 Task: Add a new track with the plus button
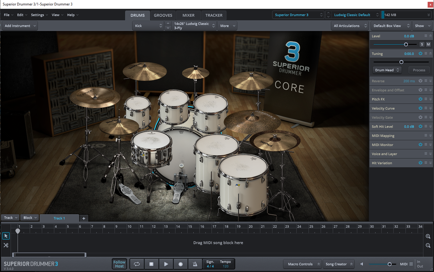(84, 218)
